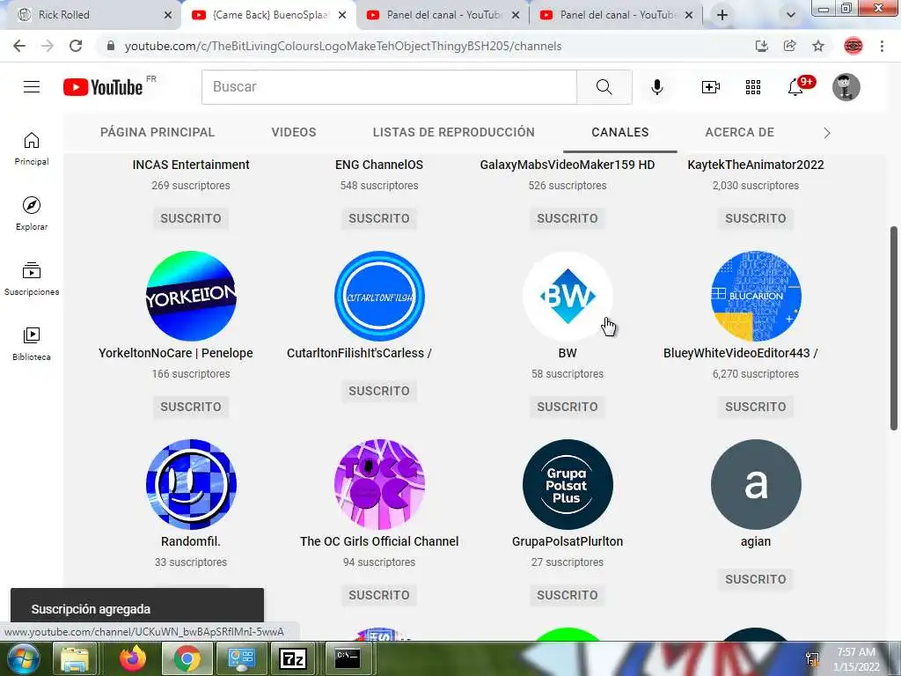The image size is (901, 676).
Task: Click the install app icon in address bar
Action: click(762, 46)
